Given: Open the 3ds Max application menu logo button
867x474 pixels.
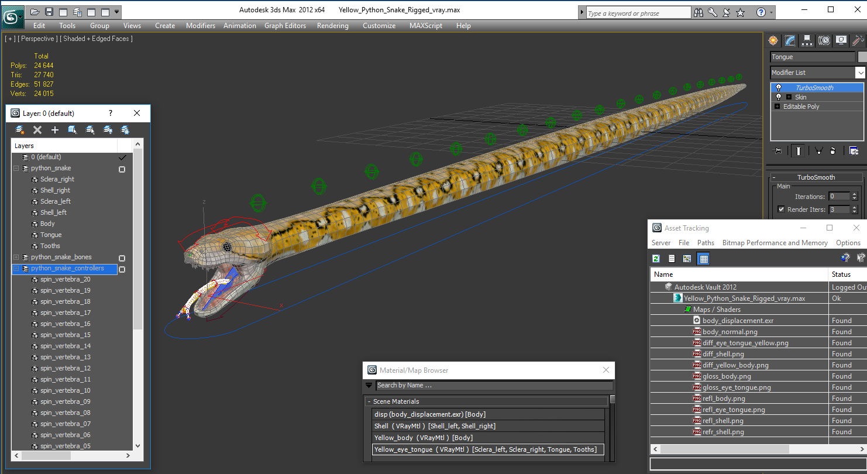Looking at the screenshot, I should (12, 16).
